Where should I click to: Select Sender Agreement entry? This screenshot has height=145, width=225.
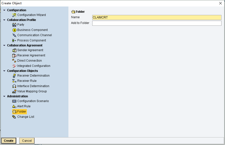tap(30, 50)
